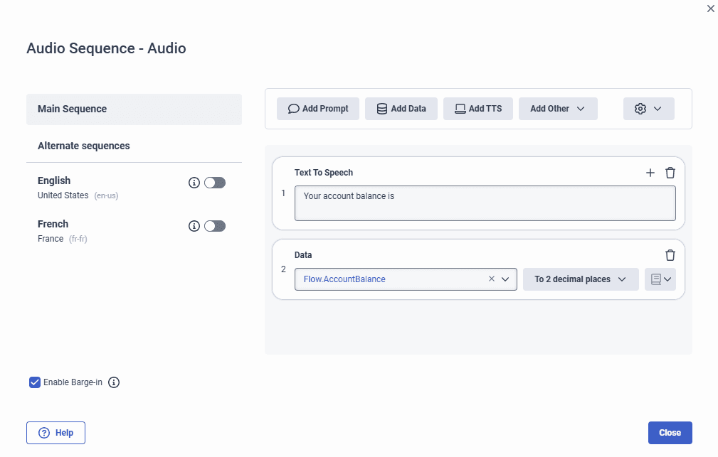
Task: Open the Help dialog
Action: tap(56, 432)
